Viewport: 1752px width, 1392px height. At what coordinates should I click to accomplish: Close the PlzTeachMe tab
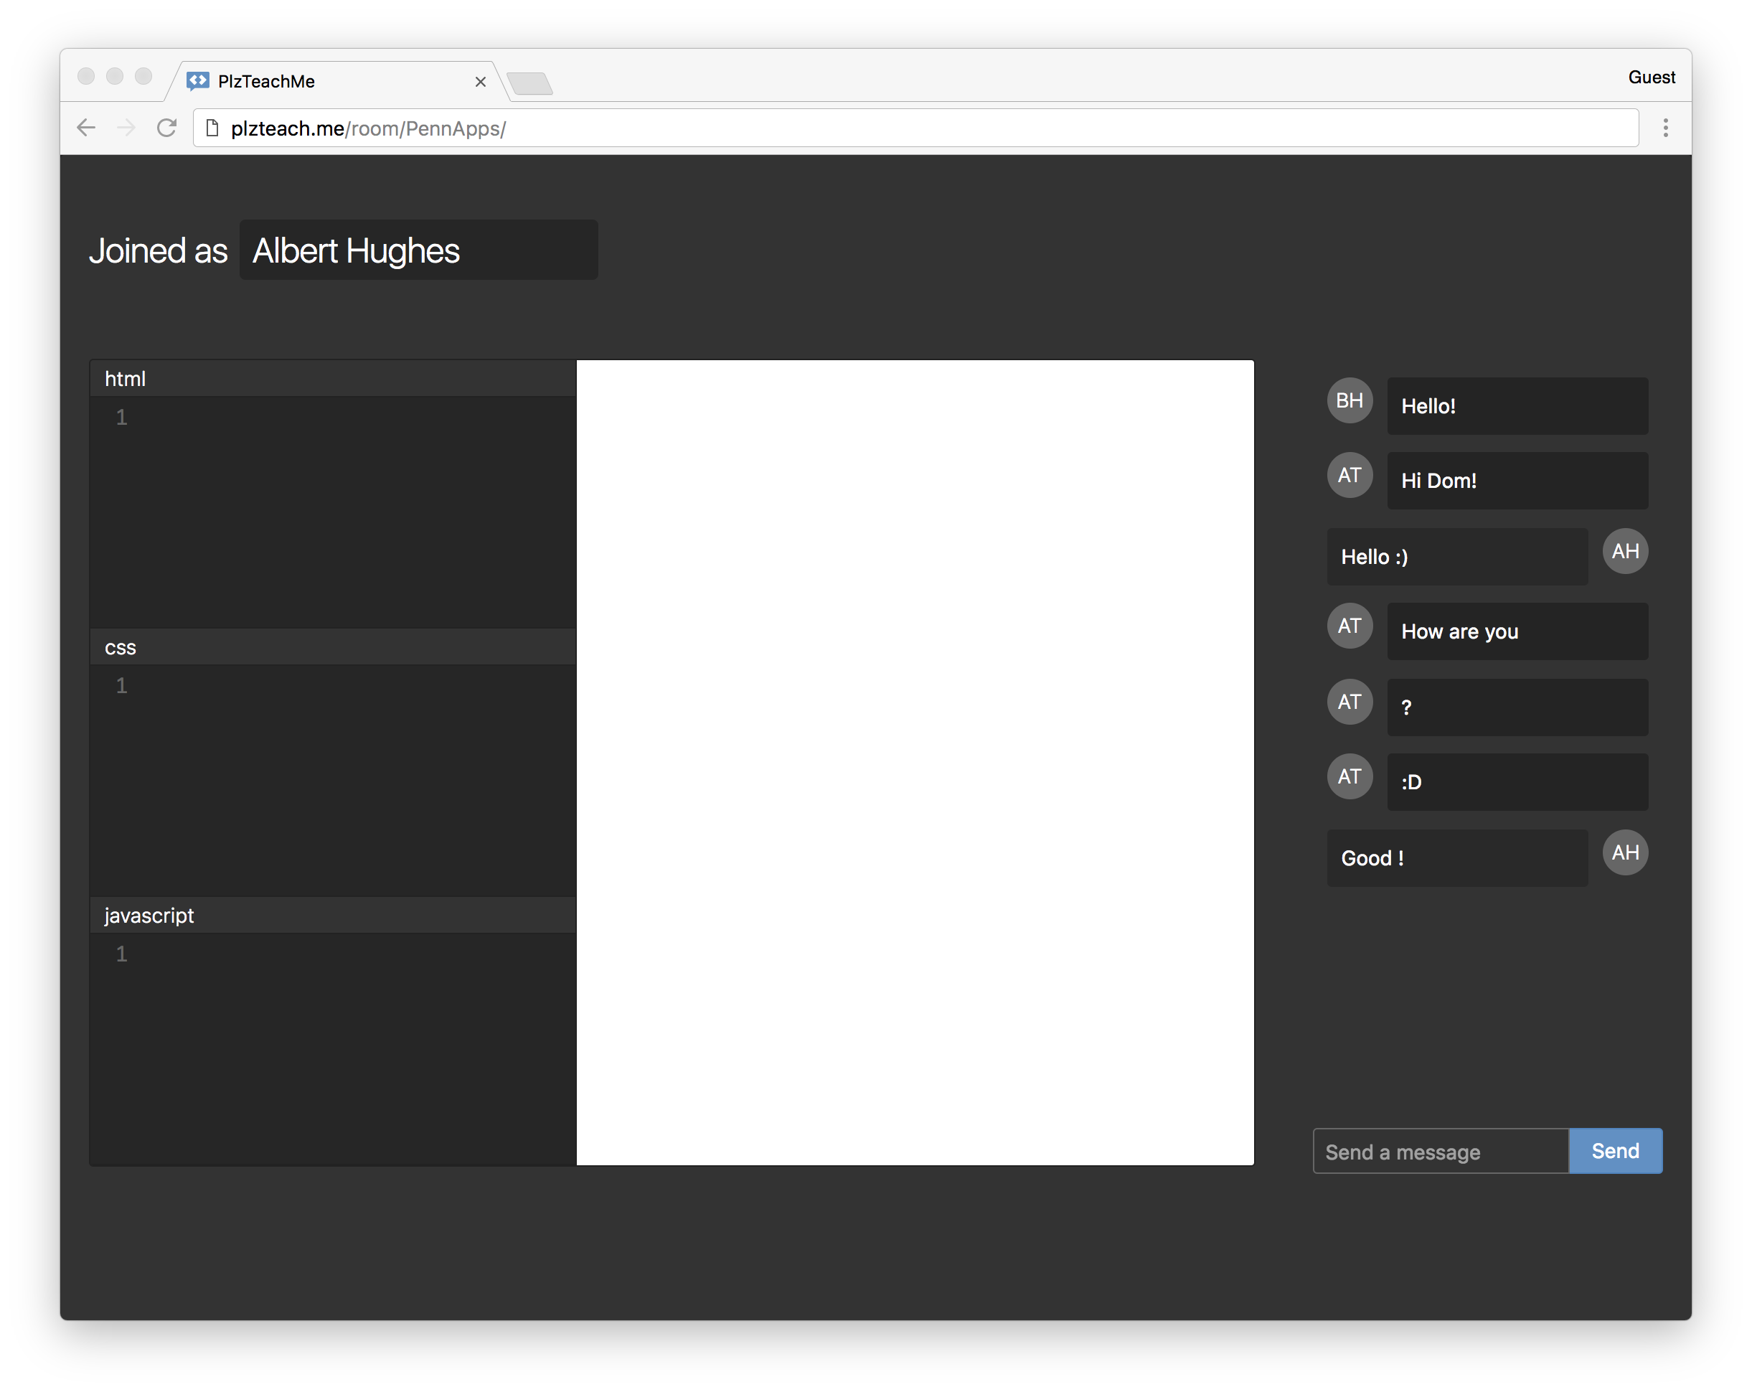(480, 81)
